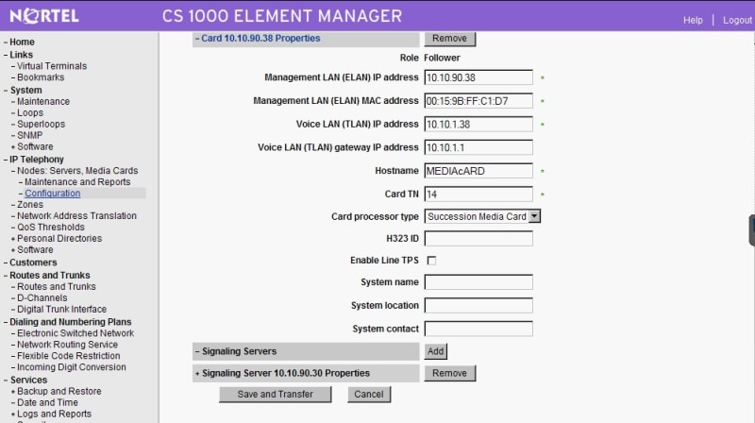Click the Card TN field
This screenshot has width=755, height=423.
coord(478,195)
